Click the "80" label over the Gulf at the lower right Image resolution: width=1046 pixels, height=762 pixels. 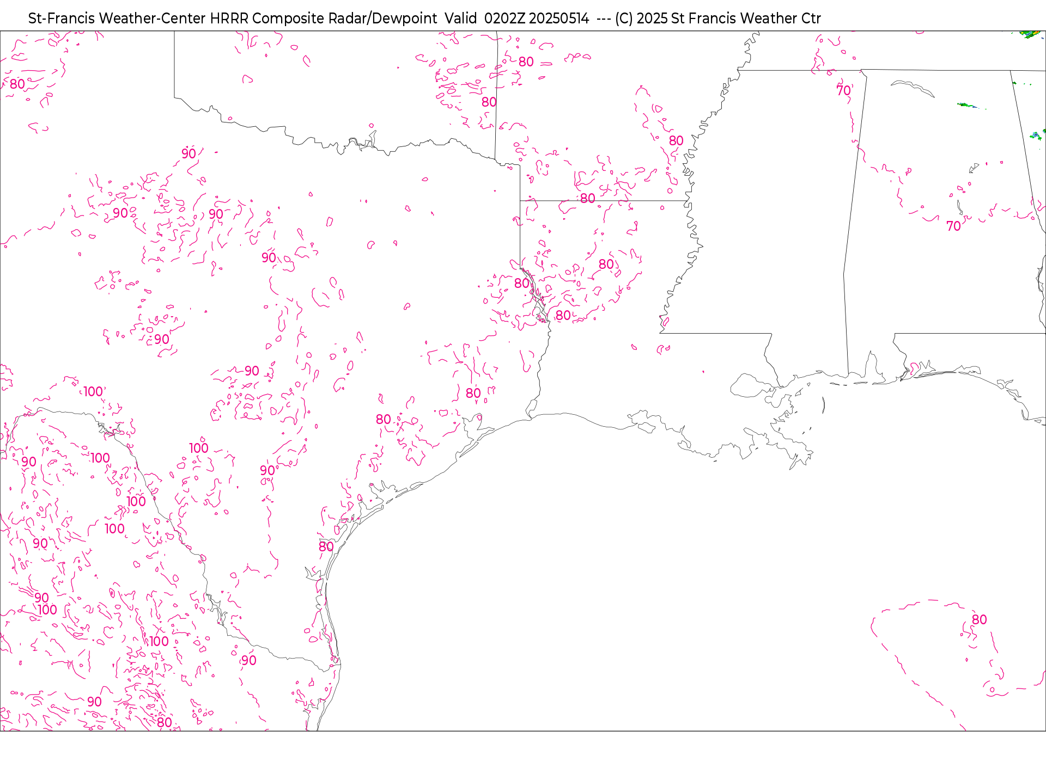[979, 619]
